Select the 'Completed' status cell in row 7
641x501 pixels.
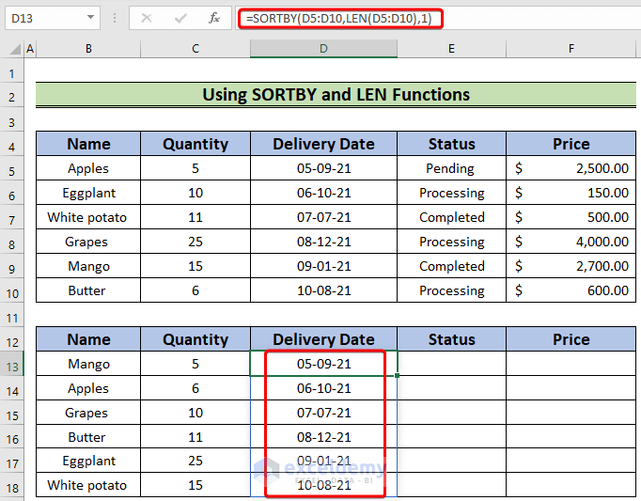click(x=451, y=217)
